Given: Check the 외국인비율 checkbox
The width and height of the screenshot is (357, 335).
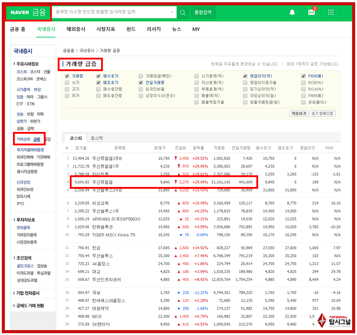Looking at the screenshot, I should [x=141, y=89].
